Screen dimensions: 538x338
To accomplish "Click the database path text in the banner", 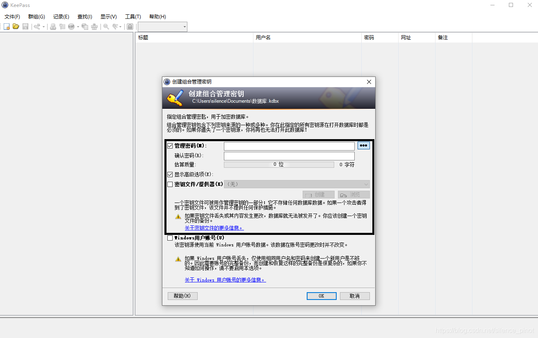I will (x=235, y=101).
